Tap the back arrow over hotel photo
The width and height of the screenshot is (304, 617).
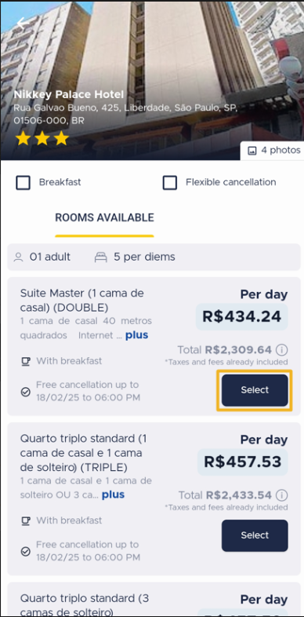point(23,24)
